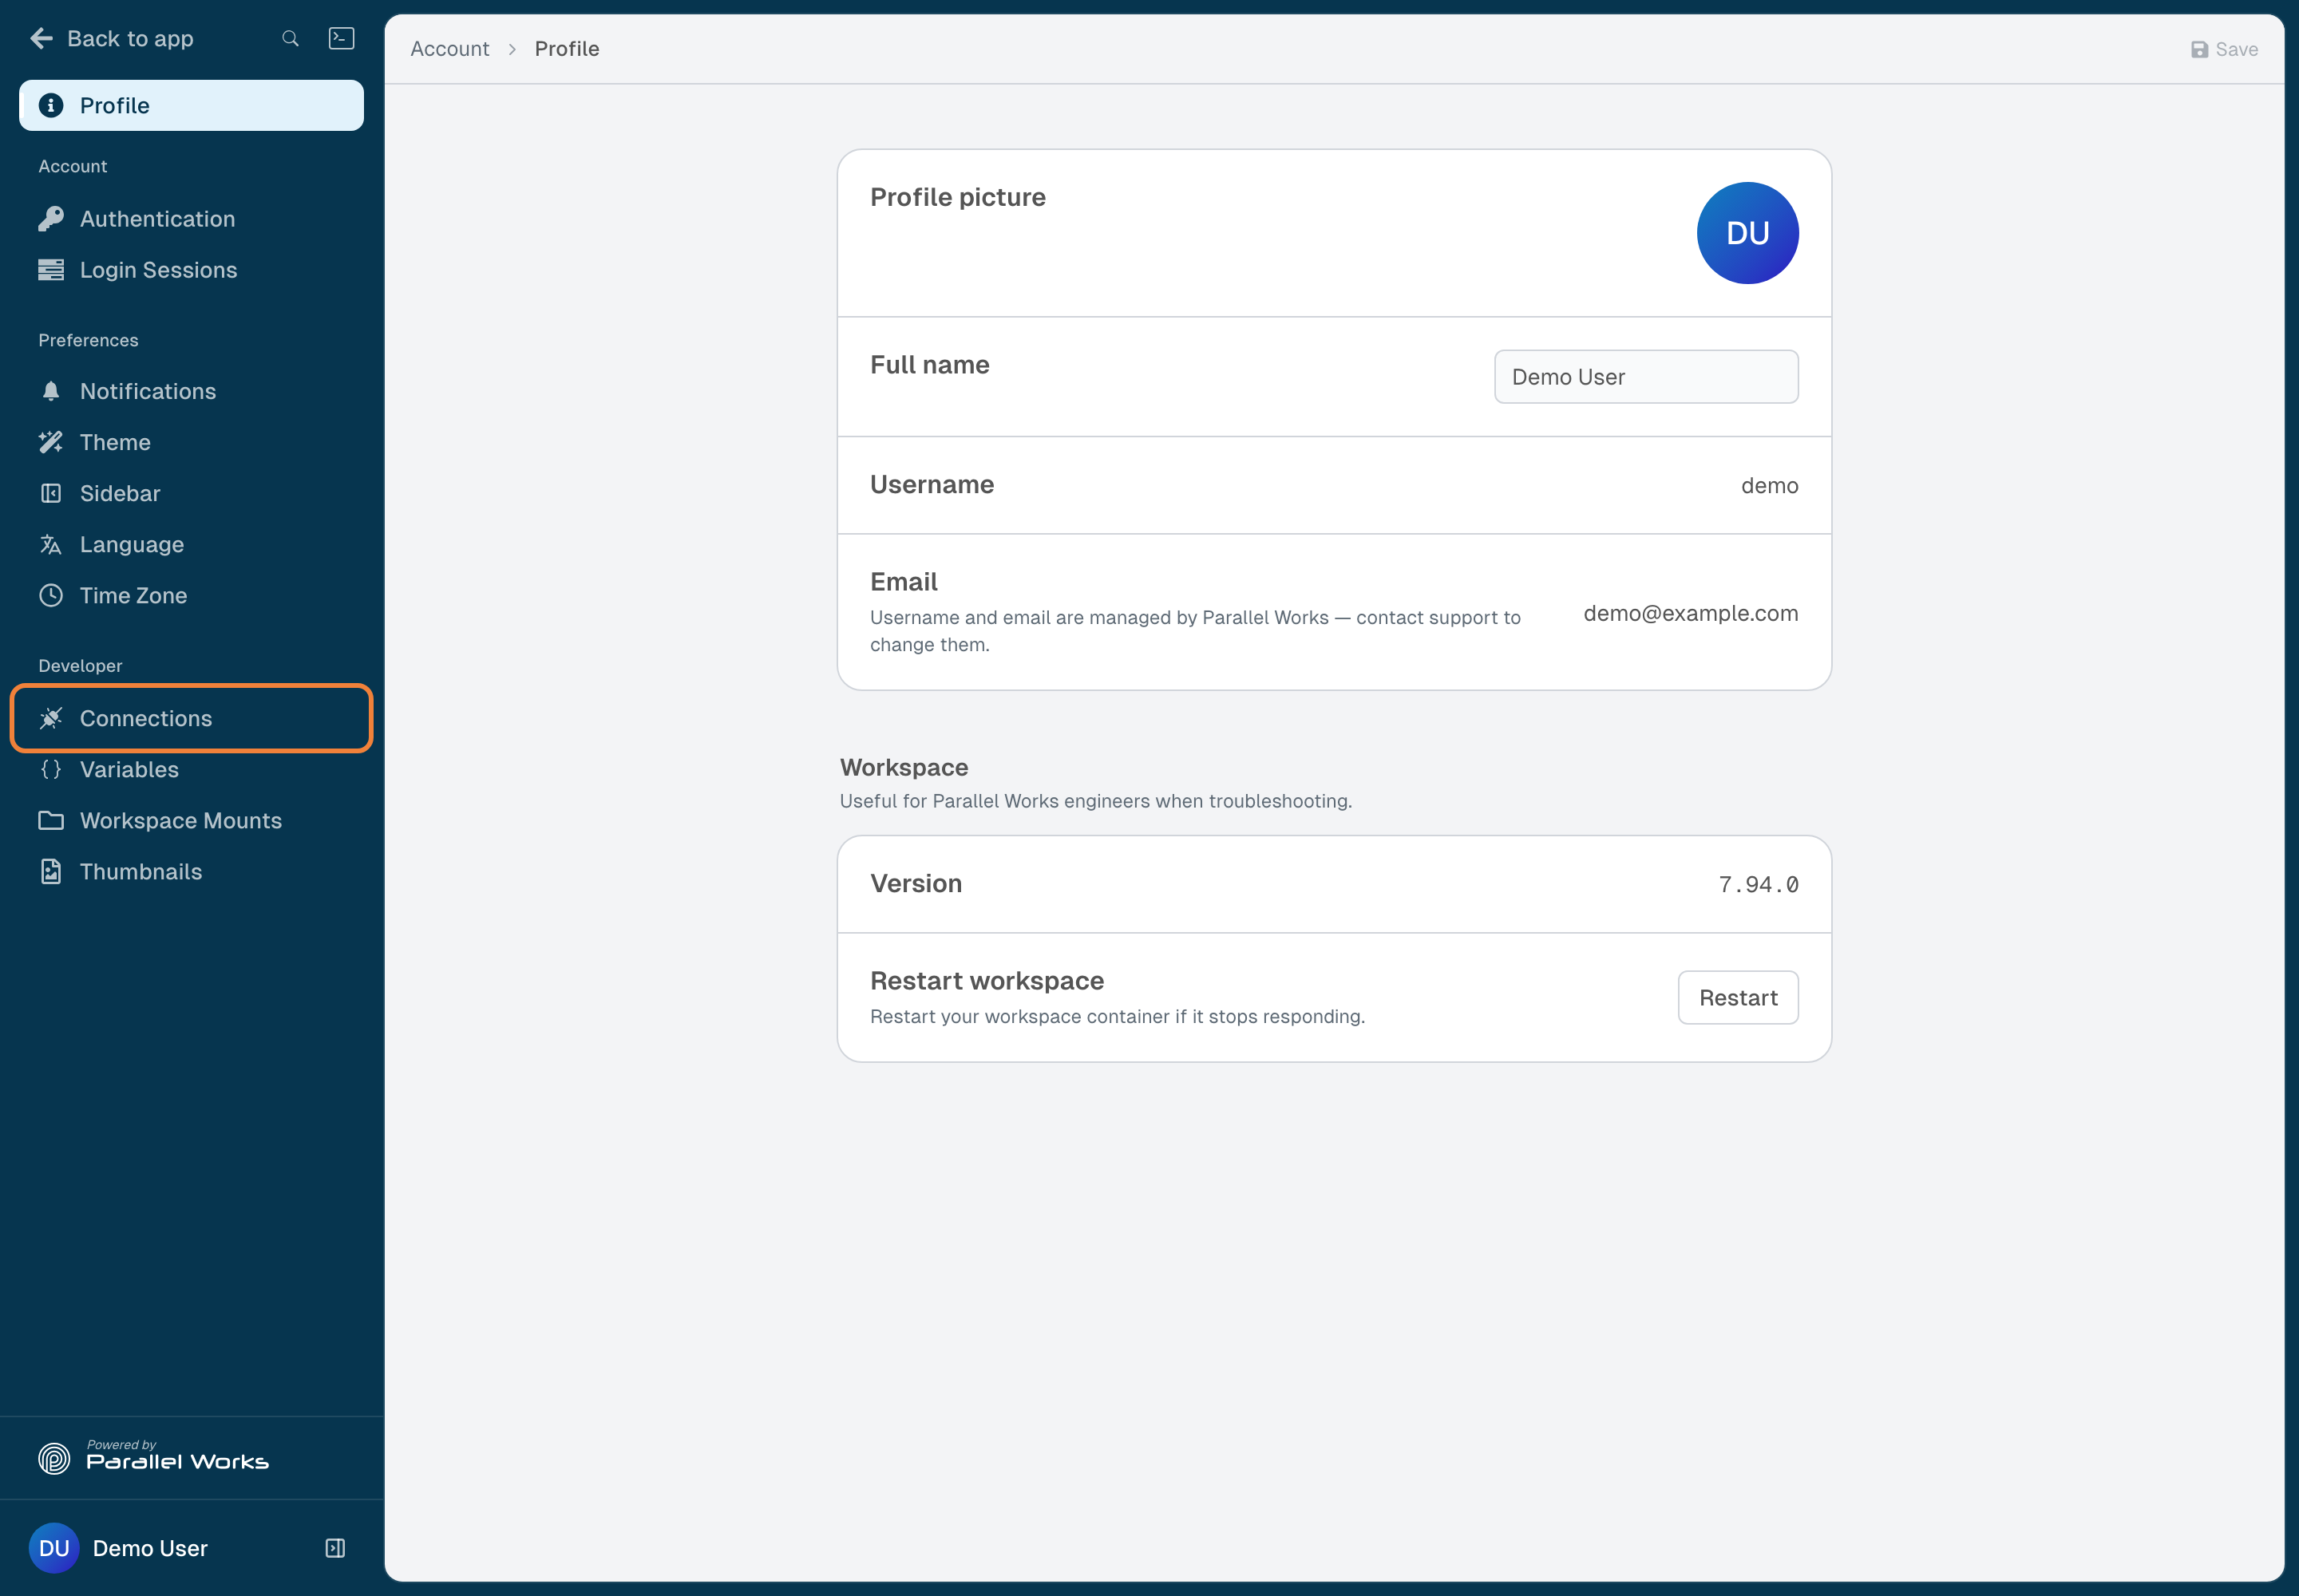
Task: Click the Preferences section heading
Action: (x=88, y=340)
